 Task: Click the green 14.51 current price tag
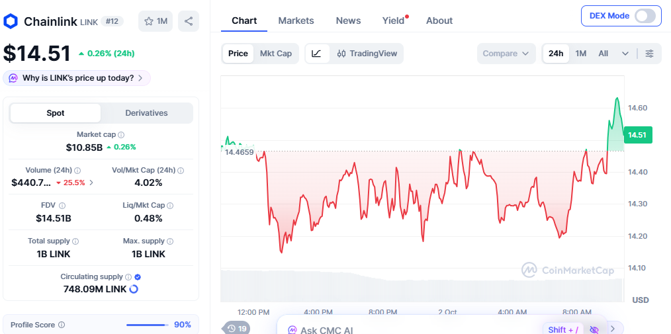[638, 135]
